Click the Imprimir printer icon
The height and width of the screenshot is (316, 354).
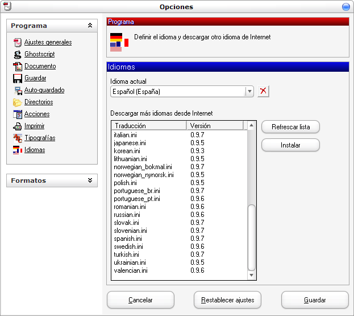click(x=18, y=126)
